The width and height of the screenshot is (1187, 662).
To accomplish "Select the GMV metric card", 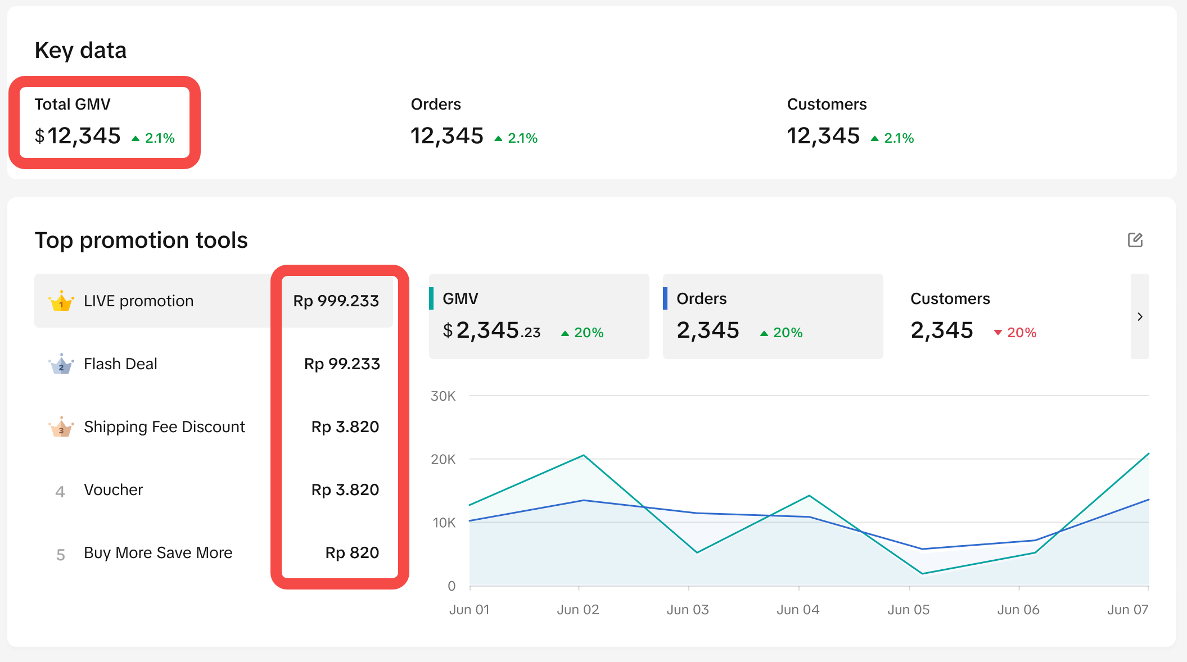I will tap(539, 316).
